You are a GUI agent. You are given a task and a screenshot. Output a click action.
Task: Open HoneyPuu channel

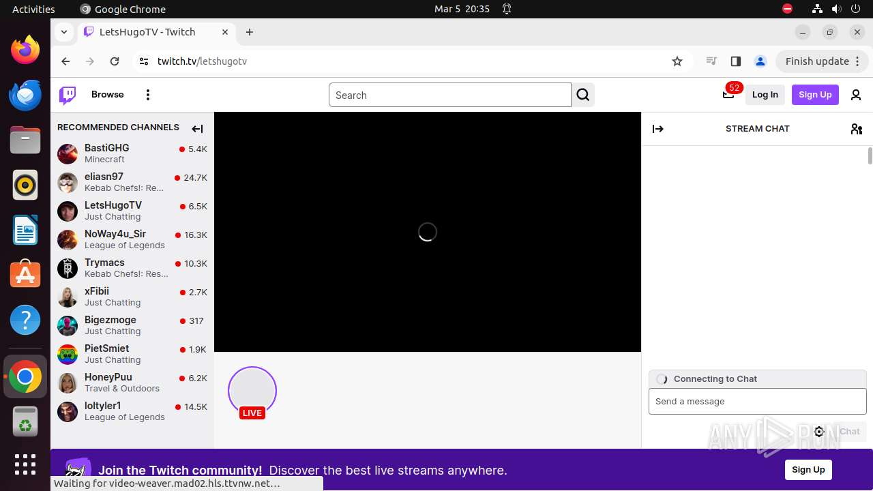[x=132, y=383]
